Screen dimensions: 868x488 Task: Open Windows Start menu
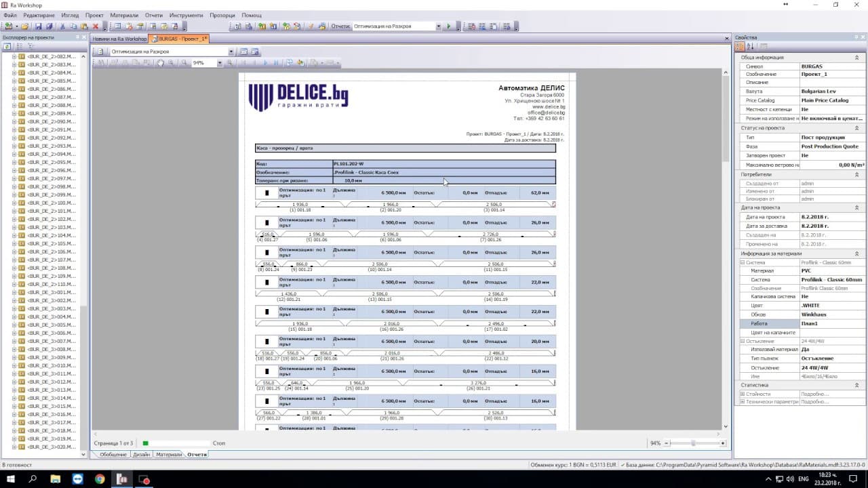point(12,479)
